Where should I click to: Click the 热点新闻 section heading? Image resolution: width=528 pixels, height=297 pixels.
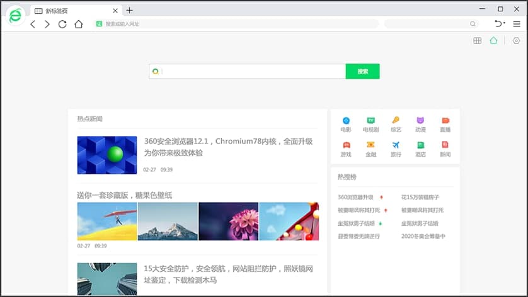[x=89, y=118]
